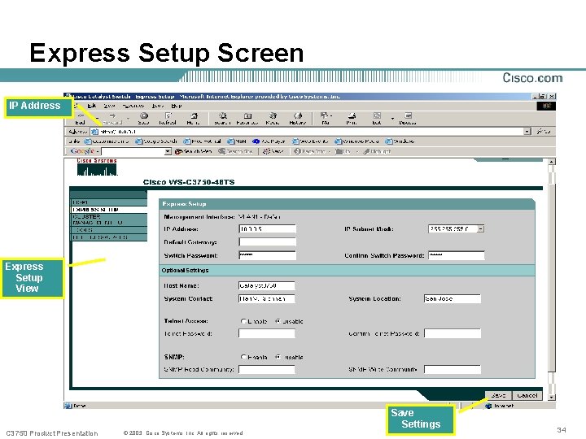Viewport: 586px width, 439px height.
Task: Click the Switch Password field
Action: pos(267,255)
